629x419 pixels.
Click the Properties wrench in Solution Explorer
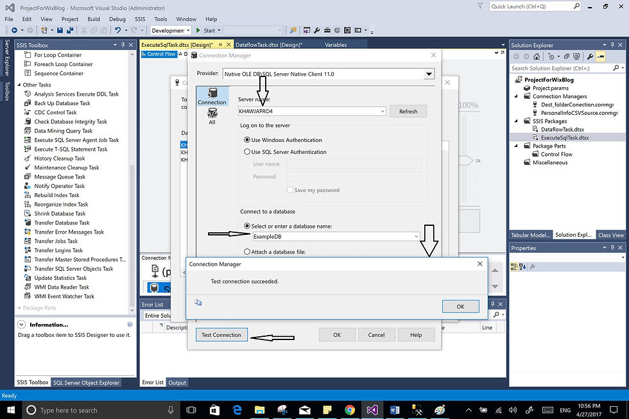pyautogui.click(x=590, y=56)
